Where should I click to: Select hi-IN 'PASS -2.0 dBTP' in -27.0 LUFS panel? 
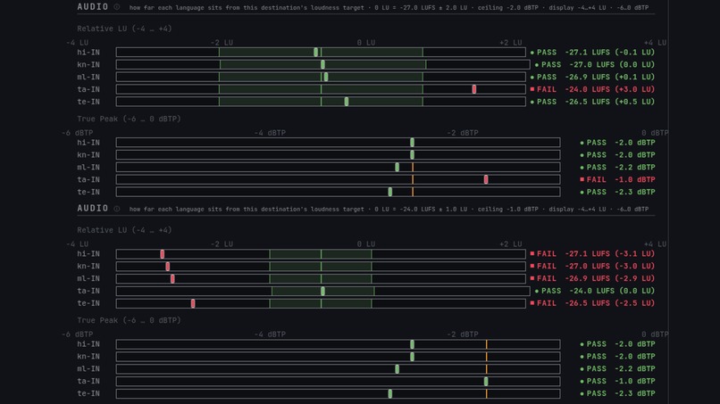(617, 143)
